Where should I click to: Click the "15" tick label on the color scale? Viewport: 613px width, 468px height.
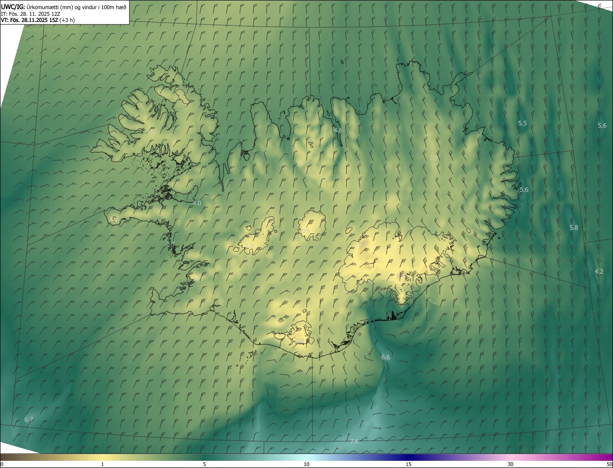409,464
